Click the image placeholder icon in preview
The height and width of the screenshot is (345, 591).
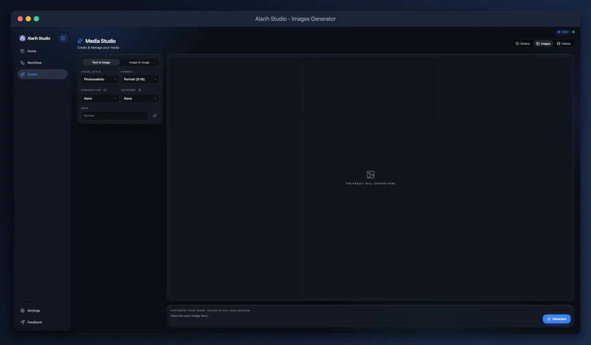click(370, 174)
